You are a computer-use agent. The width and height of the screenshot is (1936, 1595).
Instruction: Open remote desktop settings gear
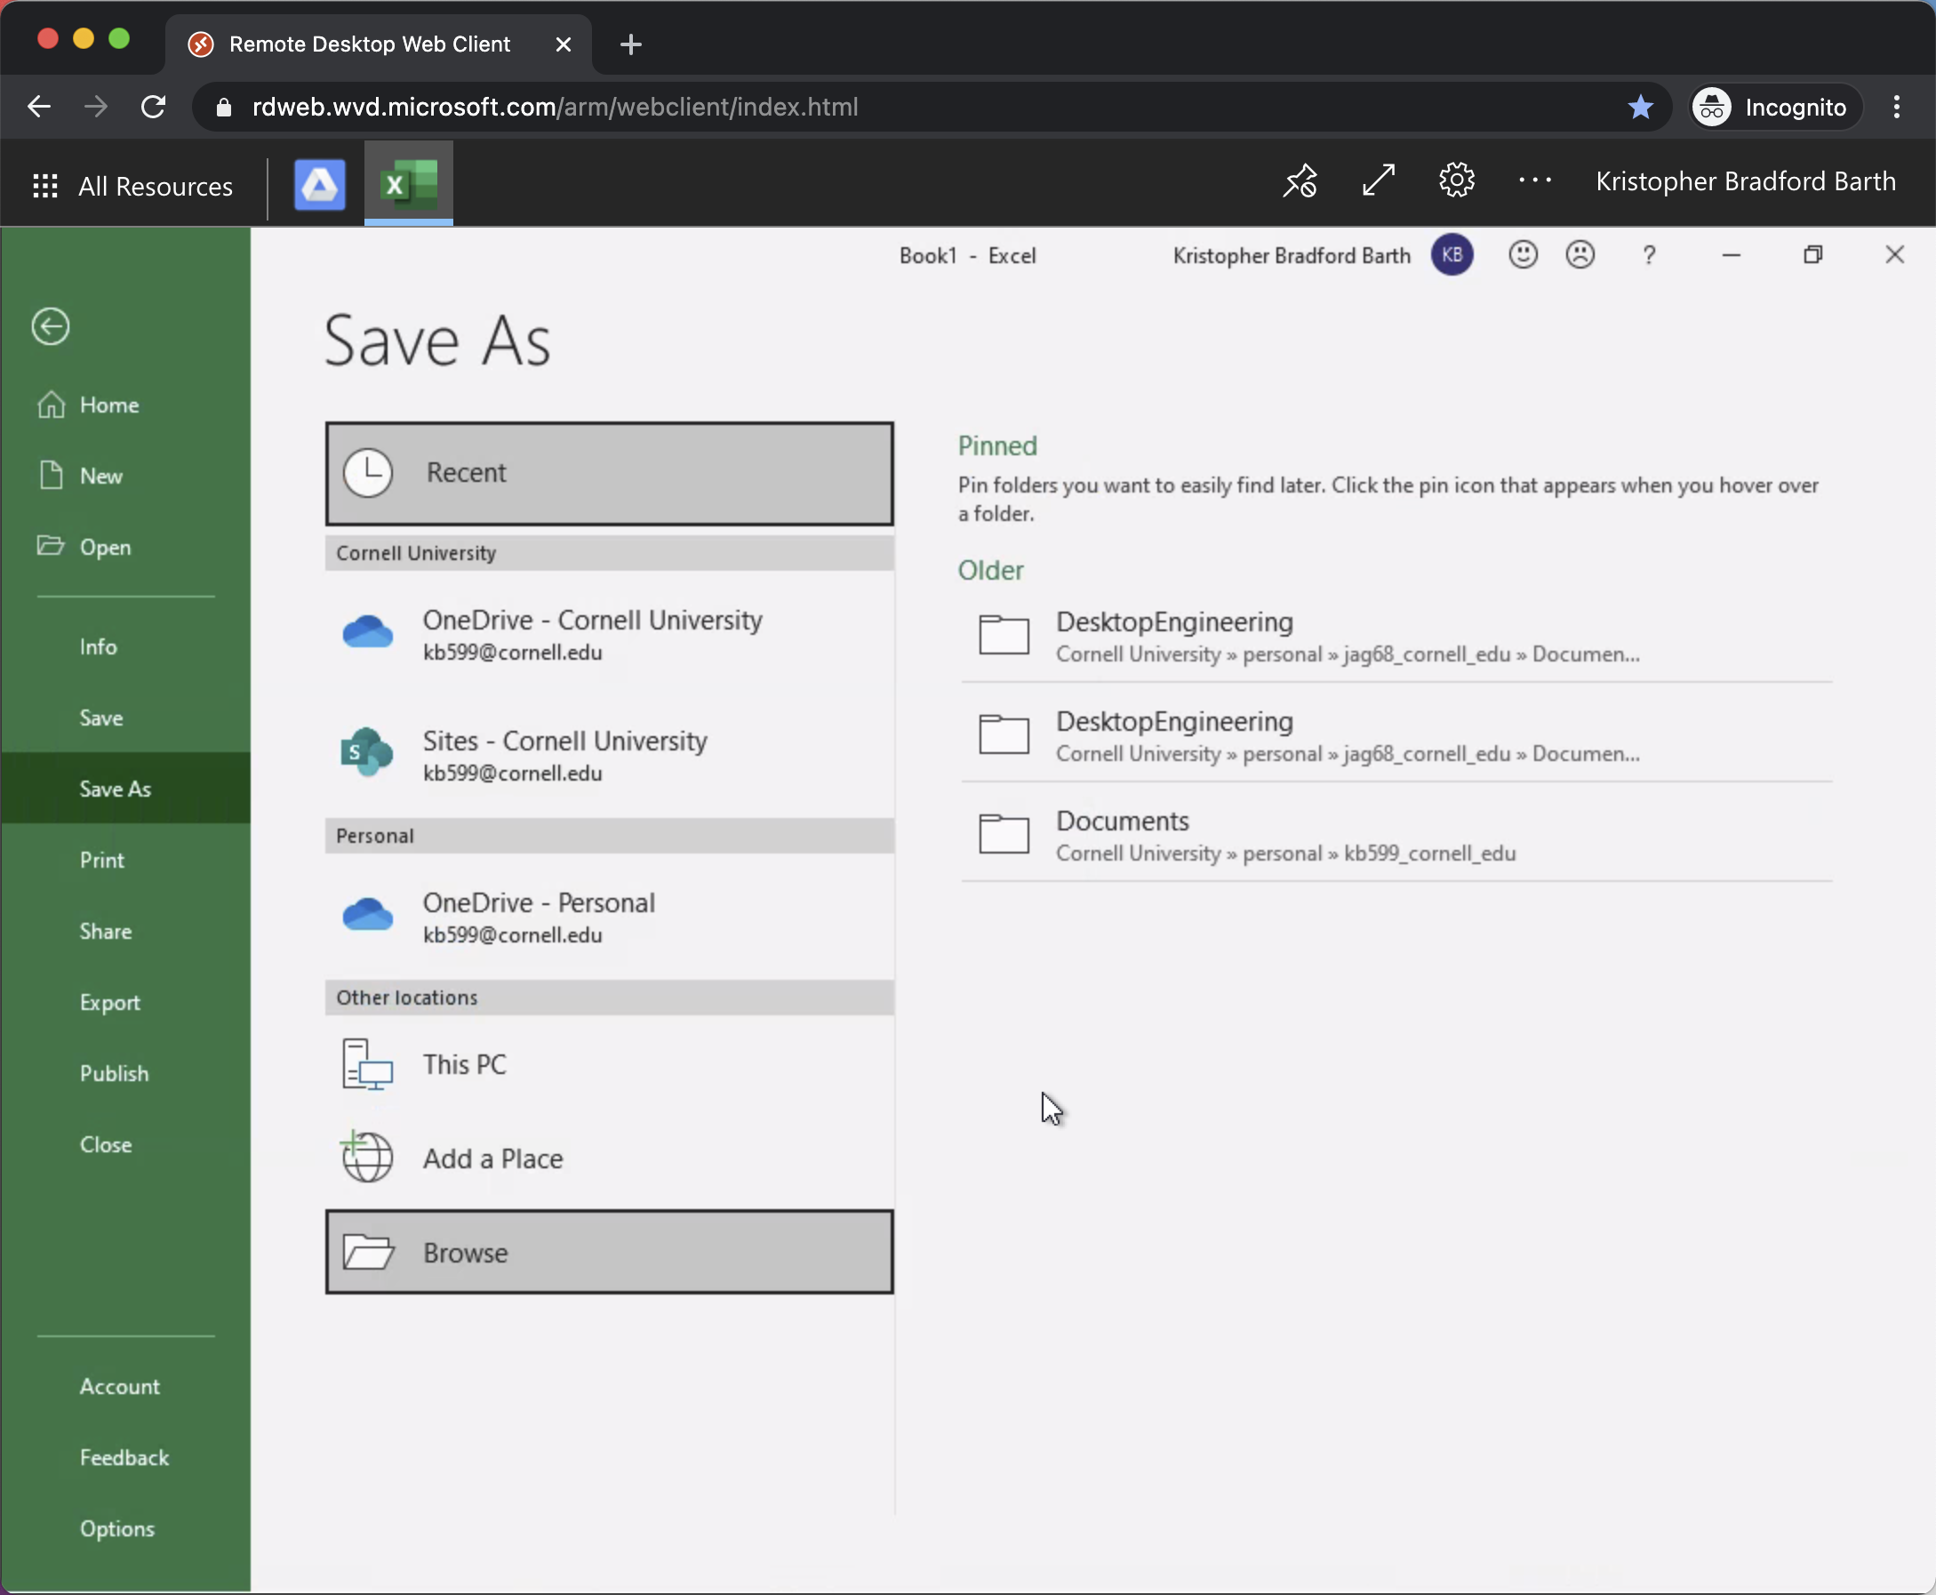click(1457, 180)
